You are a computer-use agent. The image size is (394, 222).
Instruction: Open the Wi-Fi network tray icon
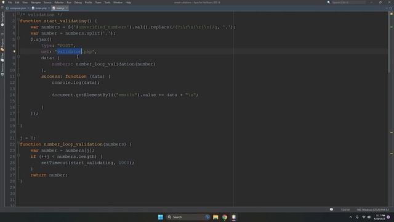364,217
